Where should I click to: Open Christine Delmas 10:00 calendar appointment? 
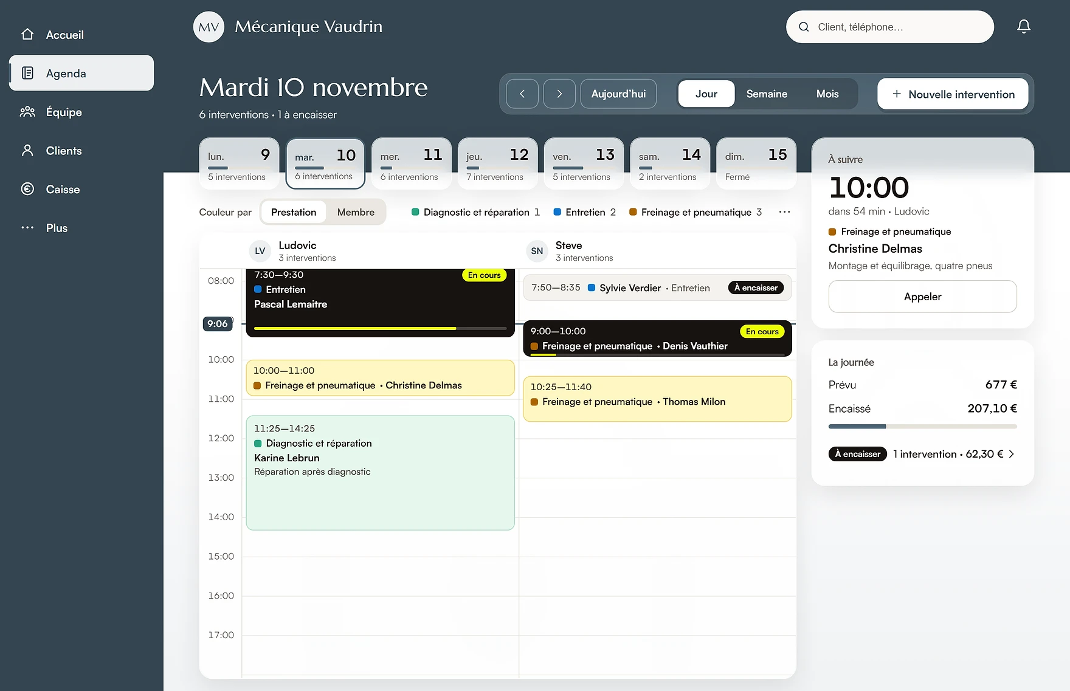(381, 378)
